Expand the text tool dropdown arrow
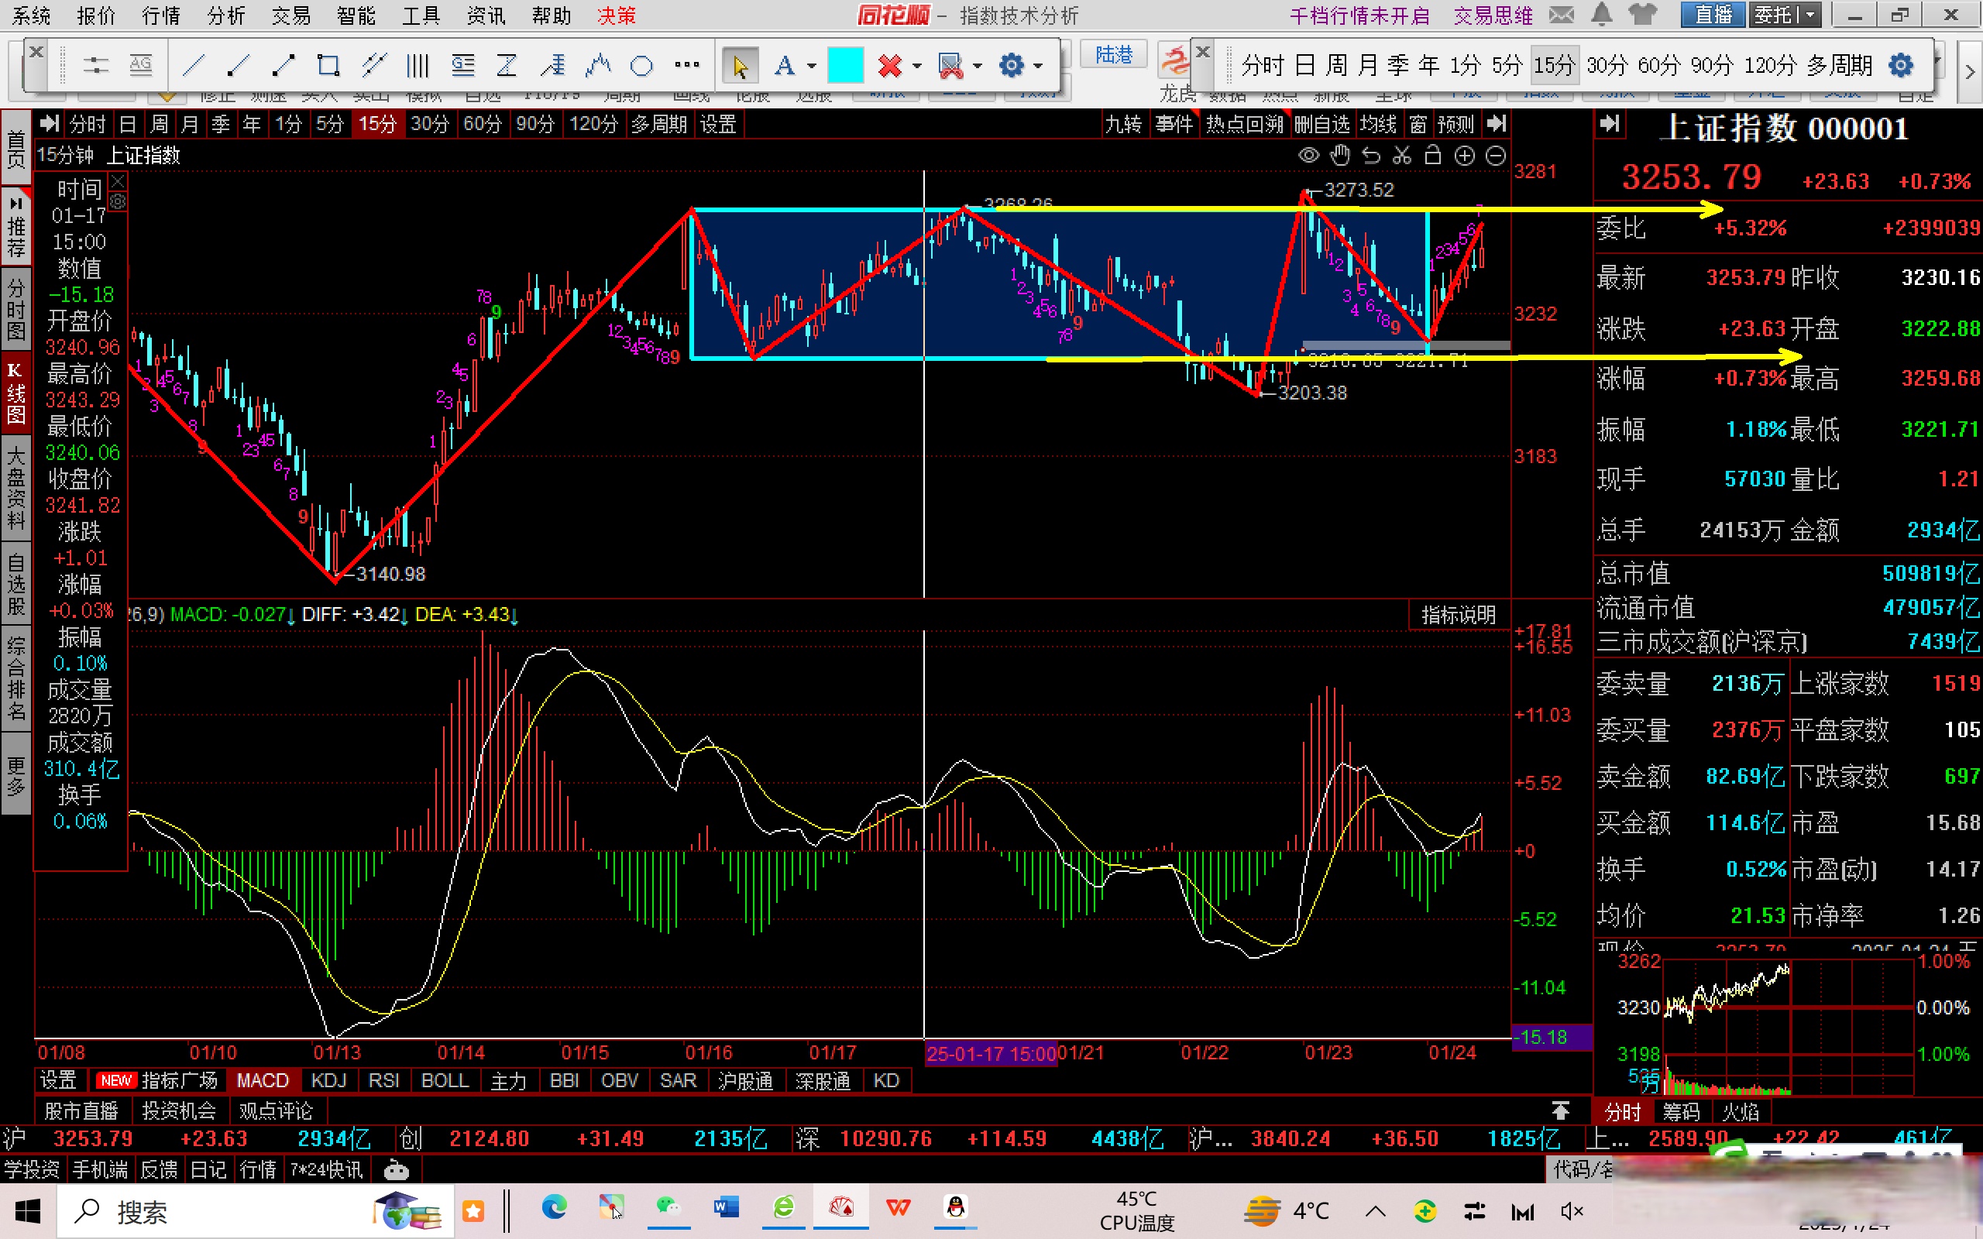This screenshot has width=1983, height=1239. click(811, 66)
